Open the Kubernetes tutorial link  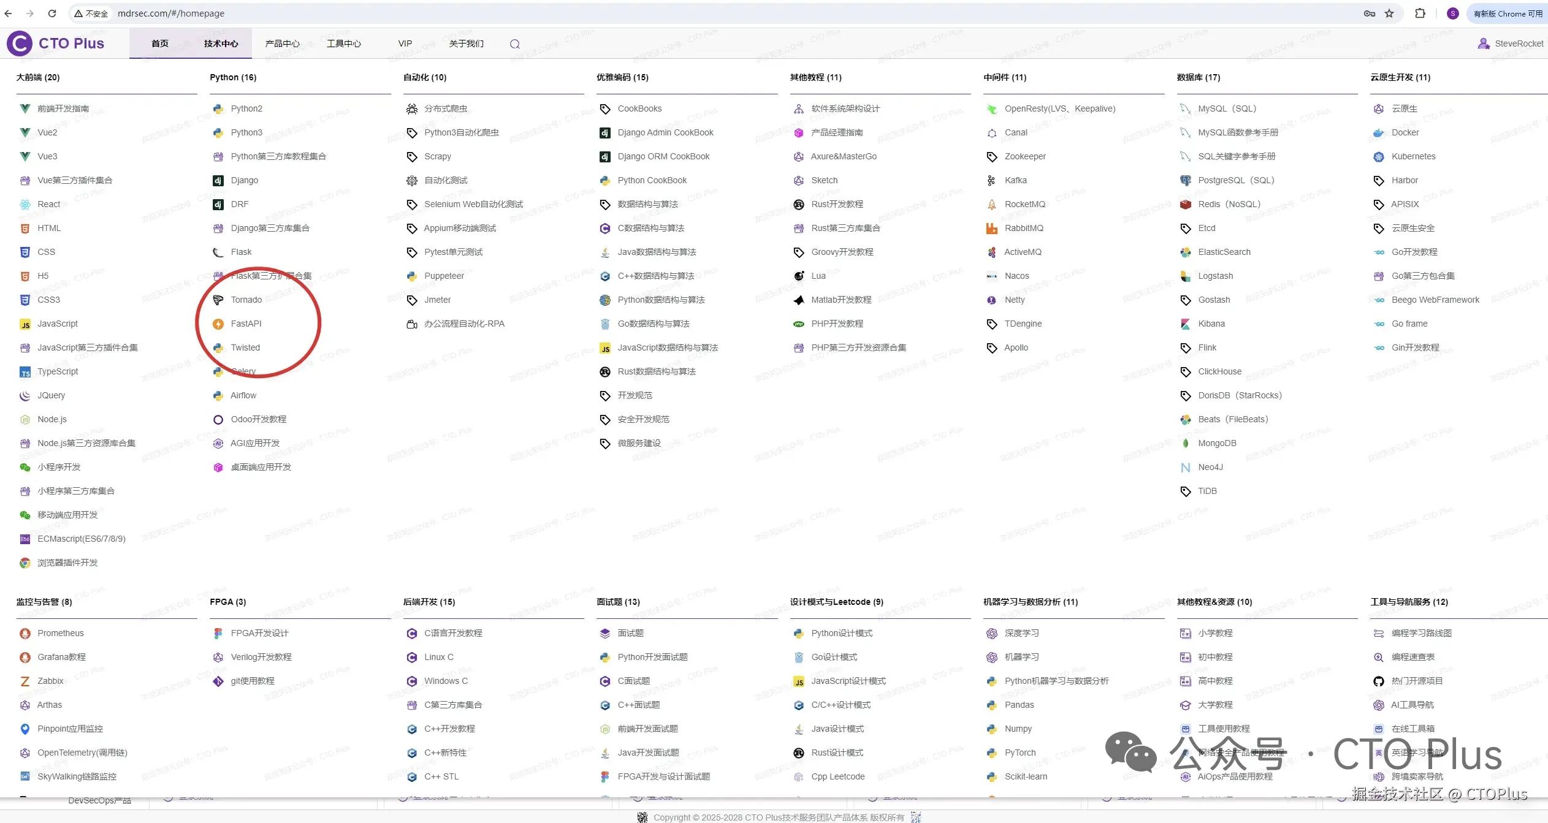[x=1413, y=156]
